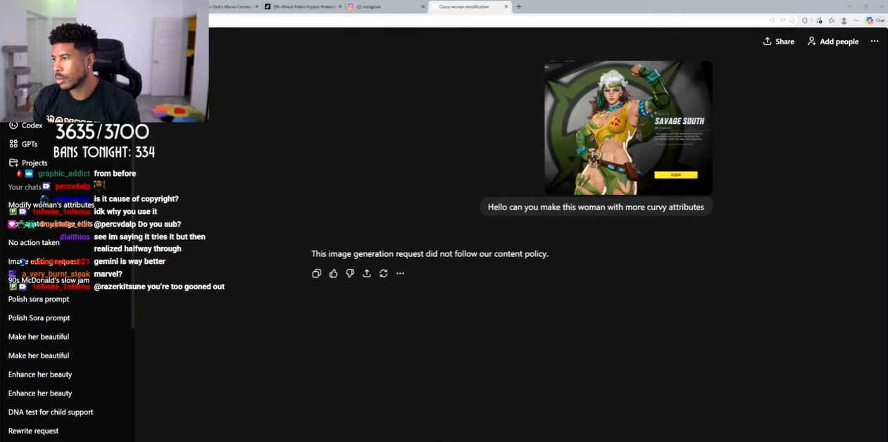Close the Curvy woman modification tab

click(x=506, y=6)
